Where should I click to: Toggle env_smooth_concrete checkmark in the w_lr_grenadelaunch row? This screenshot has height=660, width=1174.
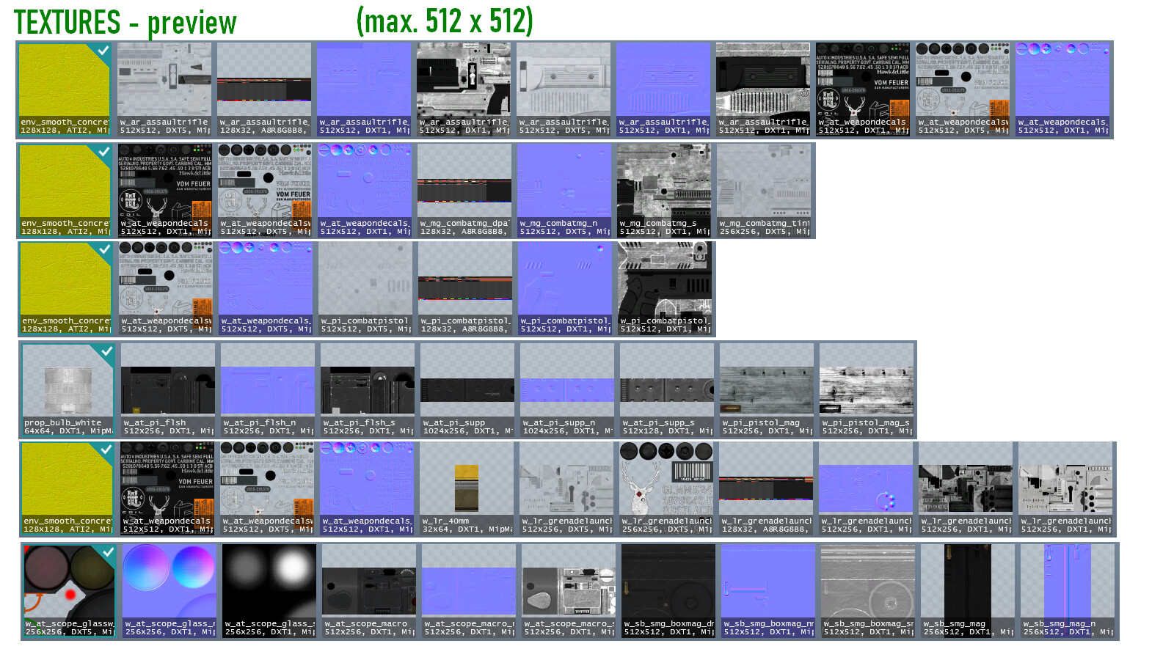pos(106,450)
